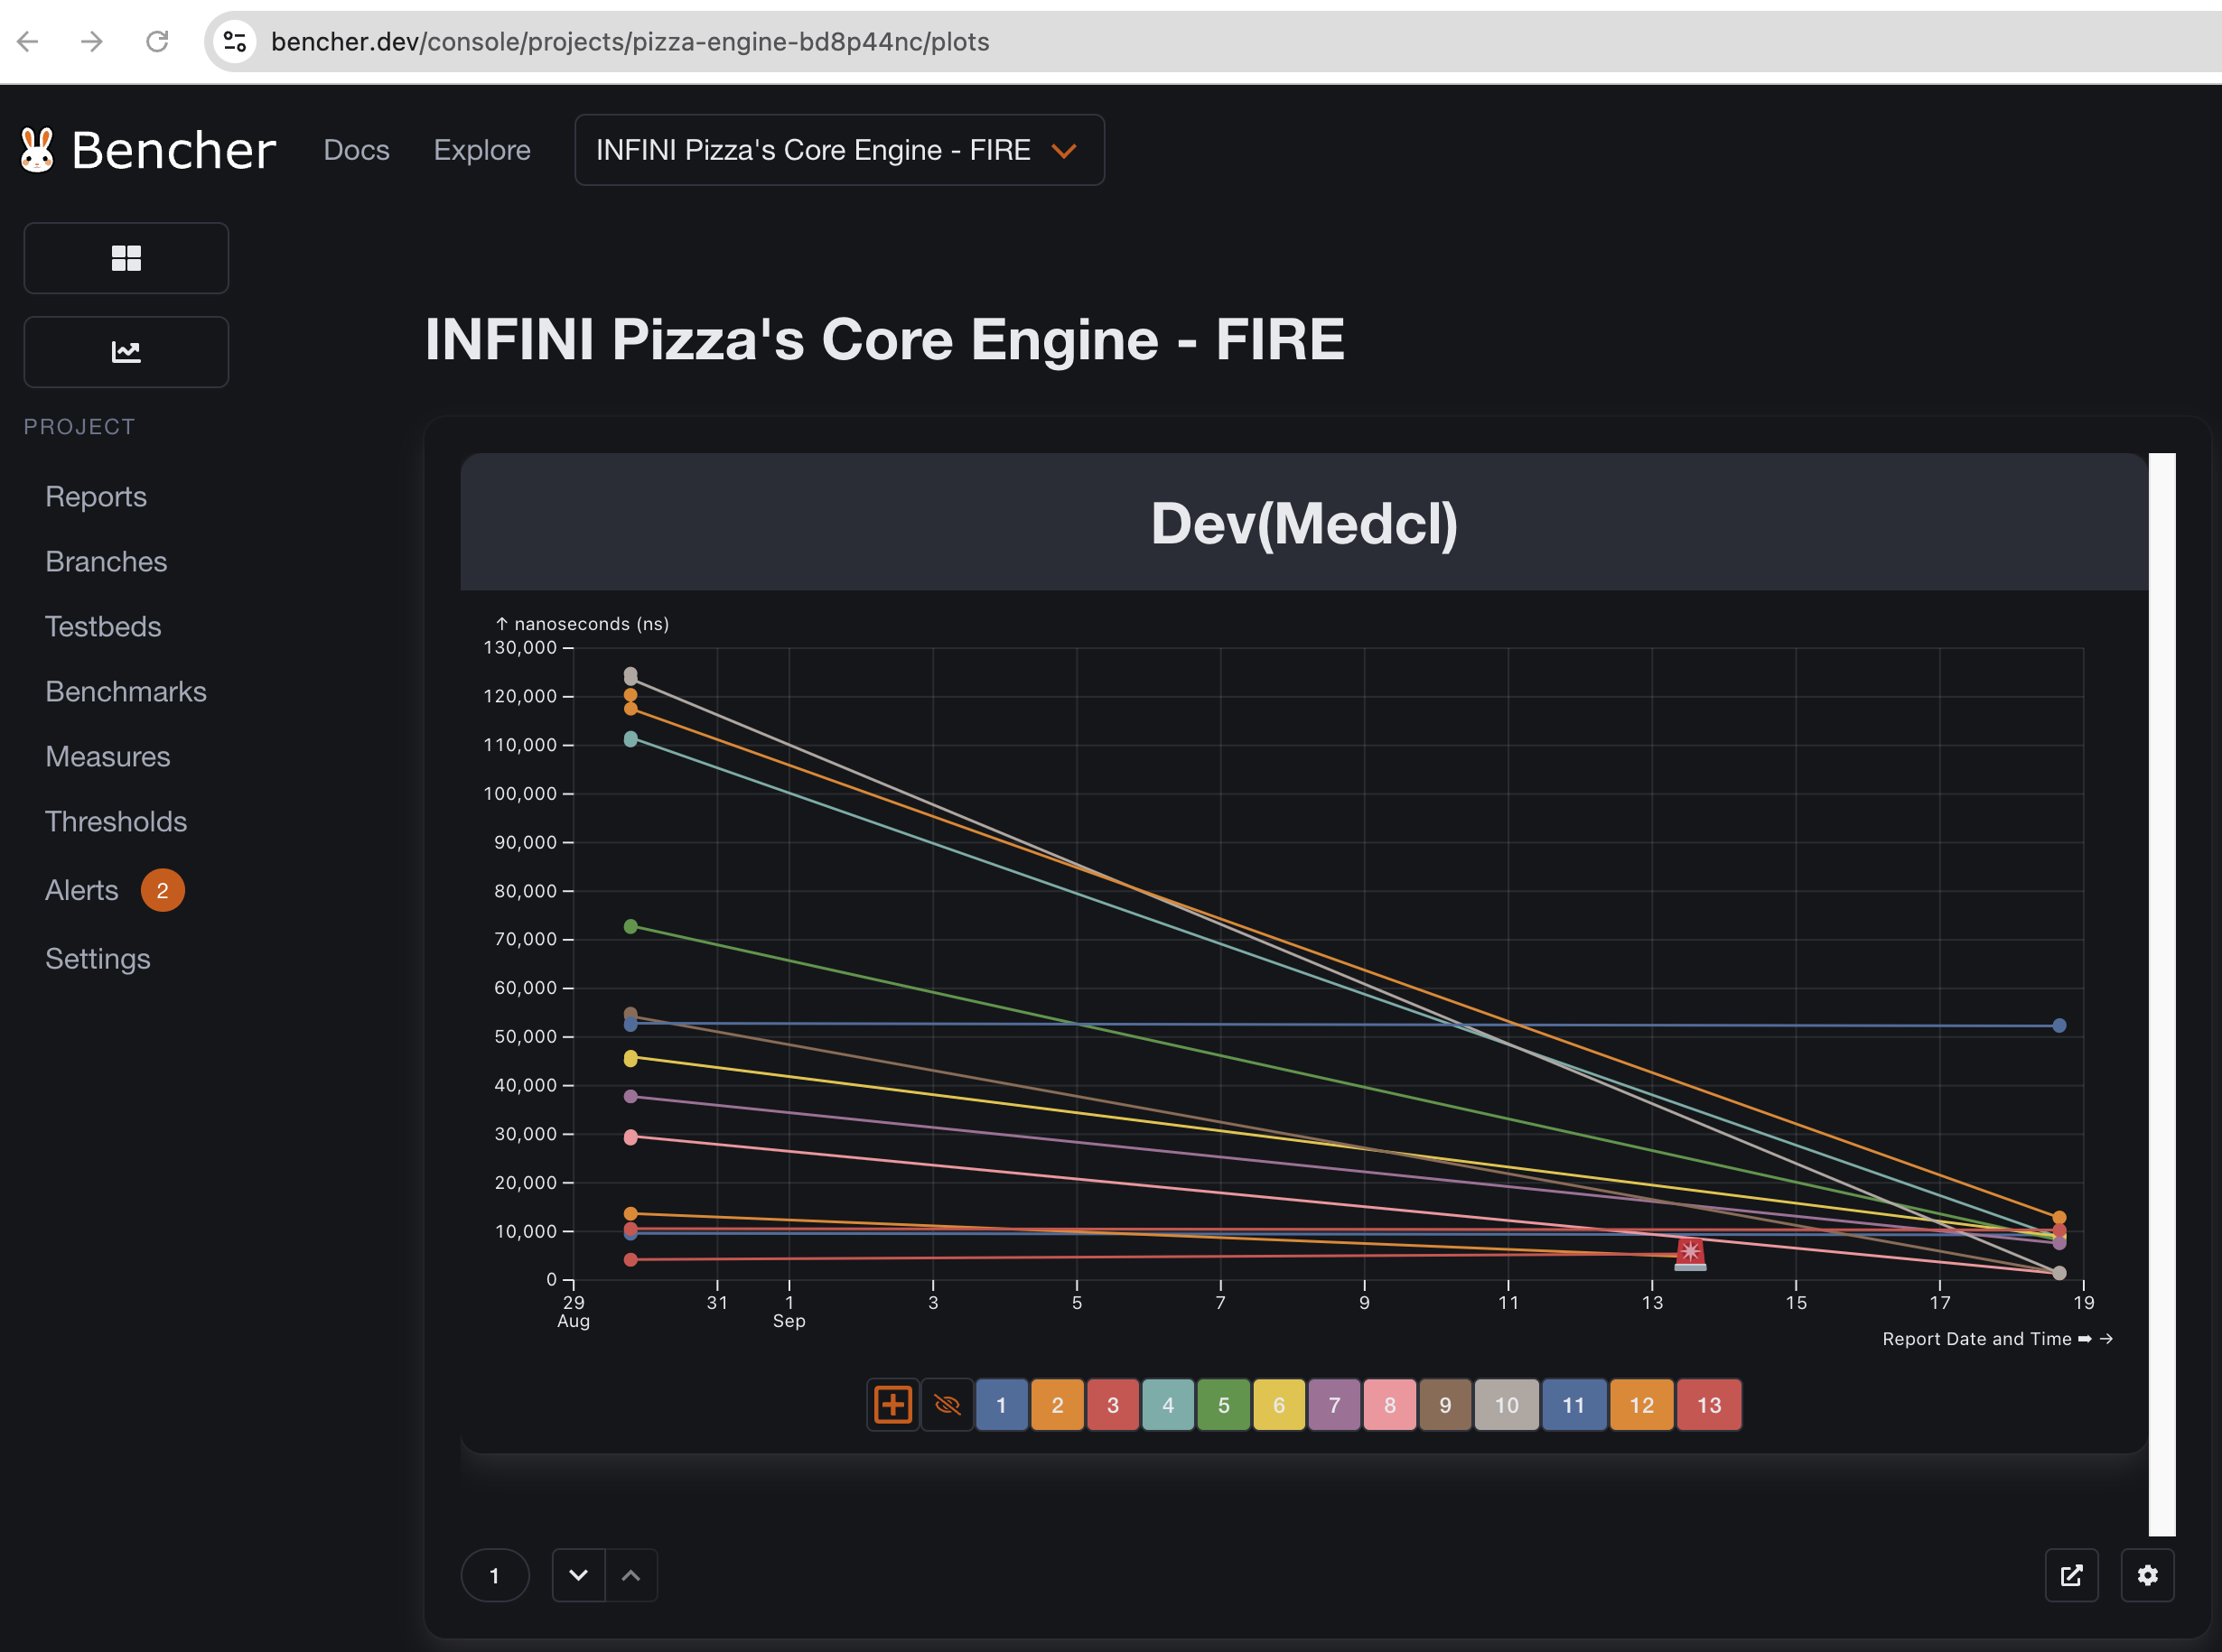Open Branches in the sidebar
The image size is (2222, 1652).
pyautogui.click(x=106, y=561)
